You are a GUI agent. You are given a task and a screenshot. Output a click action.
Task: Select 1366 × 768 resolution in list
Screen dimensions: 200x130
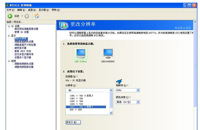[81, 96]
